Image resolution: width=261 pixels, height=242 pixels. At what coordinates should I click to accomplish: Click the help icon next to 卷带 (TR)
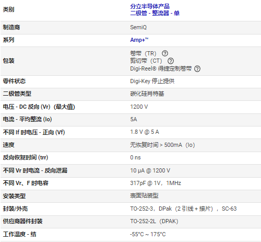point(165,53)
